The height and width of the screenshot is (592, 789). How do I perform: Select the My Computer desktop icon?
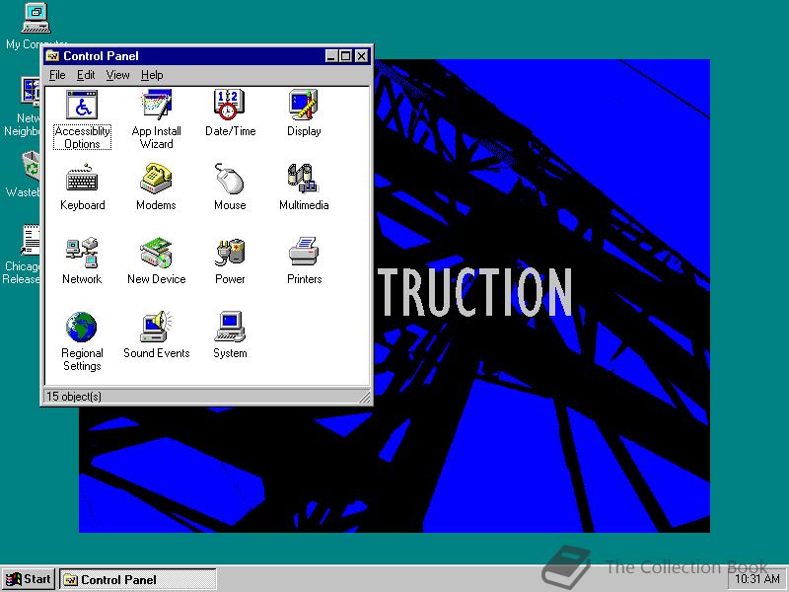tap(36, 18)
